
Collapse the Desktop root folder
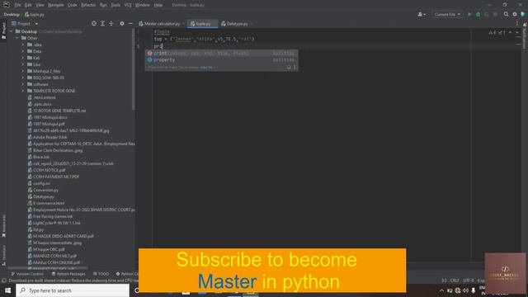click(x=12, y=31)
